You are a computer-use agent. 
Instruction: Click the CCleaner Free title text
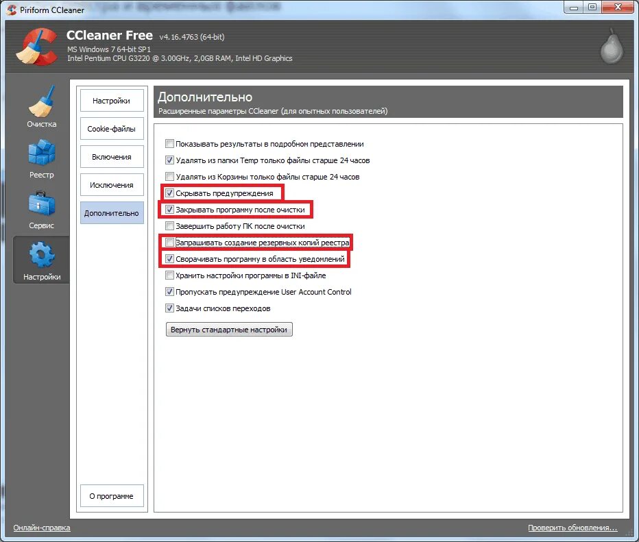point(110,36)
